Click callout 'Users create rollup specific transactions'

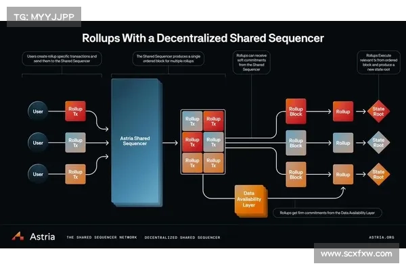tap(62, 59)
